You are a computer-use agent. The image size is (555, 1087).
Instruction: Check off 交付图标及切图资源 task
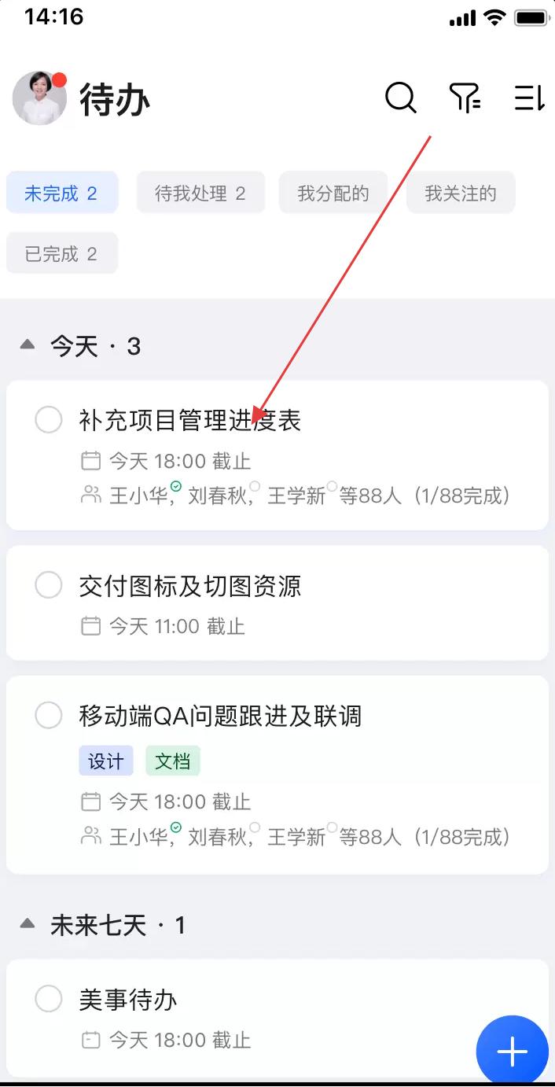[x=49, y=585]
